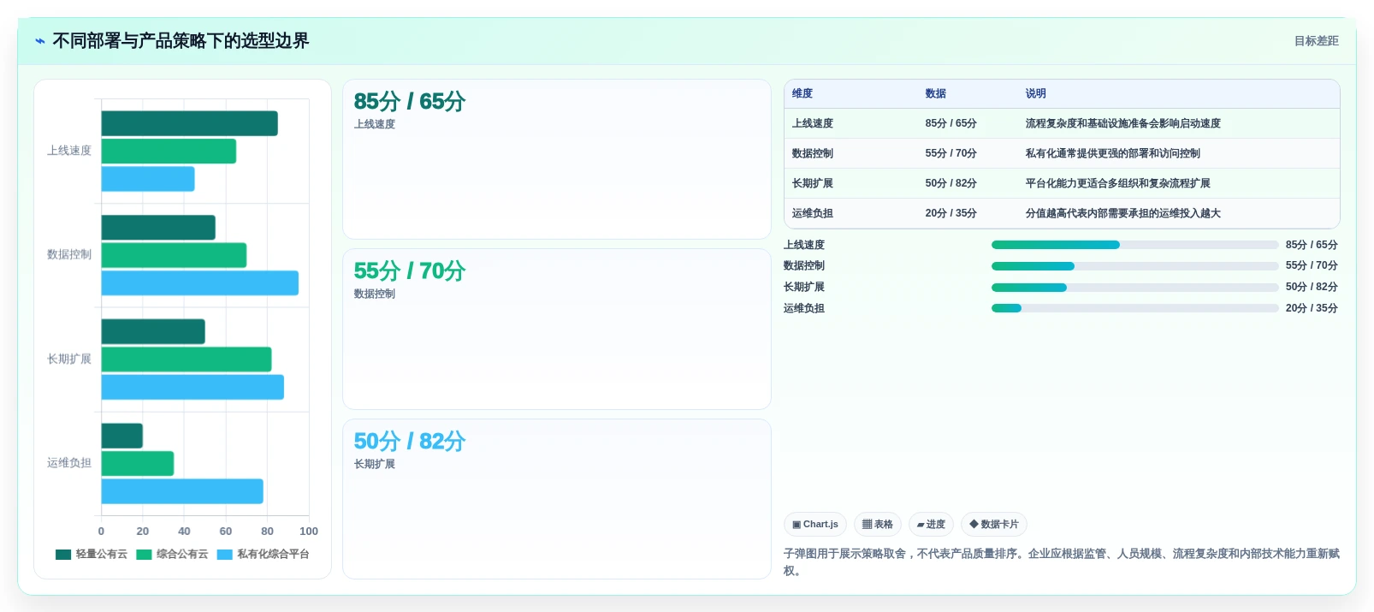Click the light blue 数据控制 chart bar
Viewport: 1374px width, 612px height.
200,283
